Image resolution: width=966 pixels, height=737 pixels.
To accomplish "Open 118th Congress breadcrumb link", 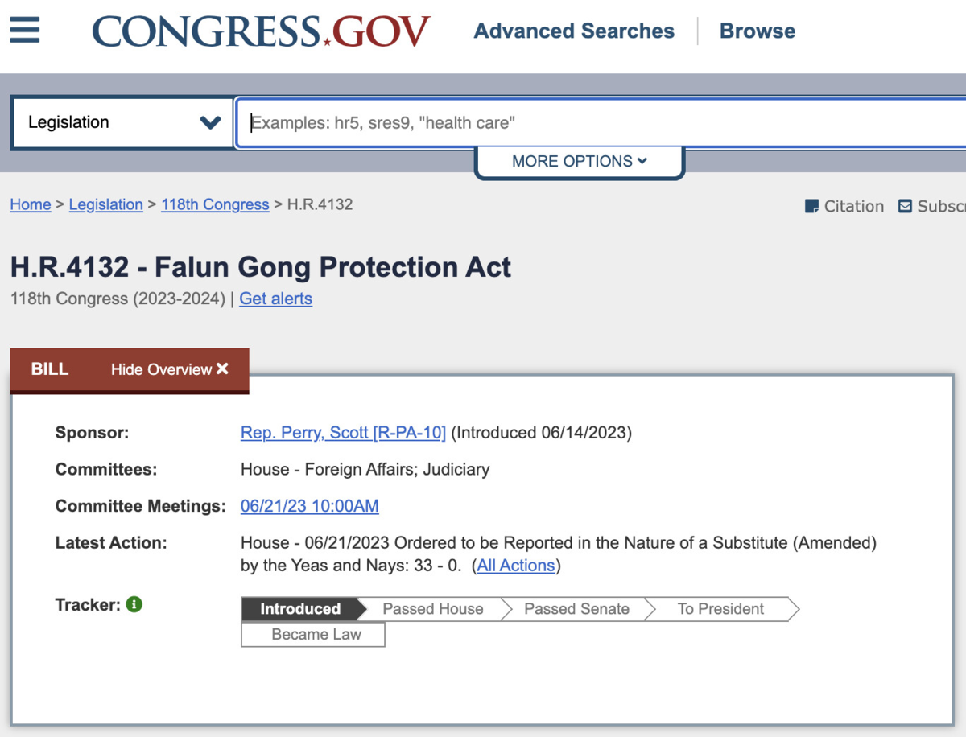I will click(215, 204).
